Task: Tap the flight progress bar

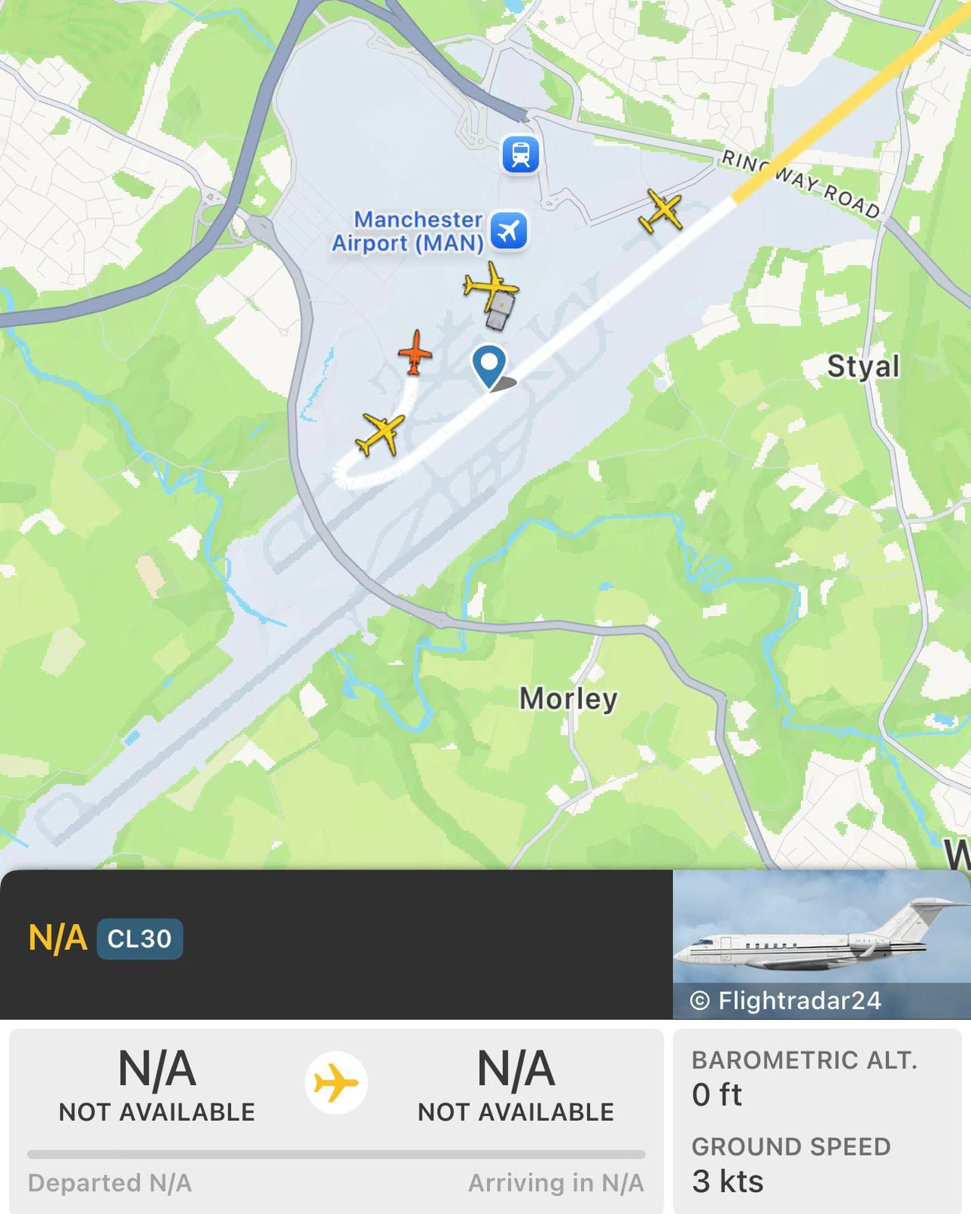Action: 336,1155
